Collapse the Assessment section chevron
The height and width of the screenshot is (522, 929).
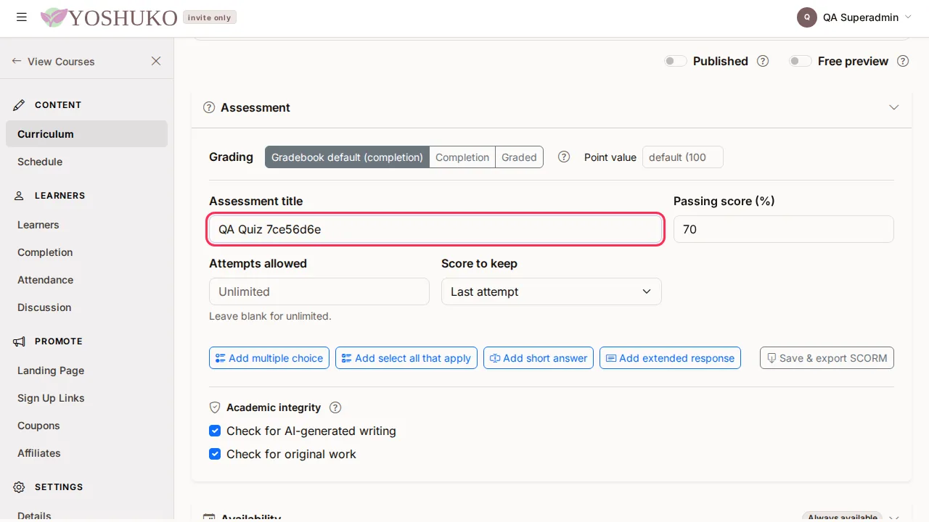point(894,107)
